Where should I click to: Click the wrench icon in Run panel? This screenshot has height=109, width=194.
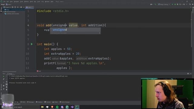point(4,79)
